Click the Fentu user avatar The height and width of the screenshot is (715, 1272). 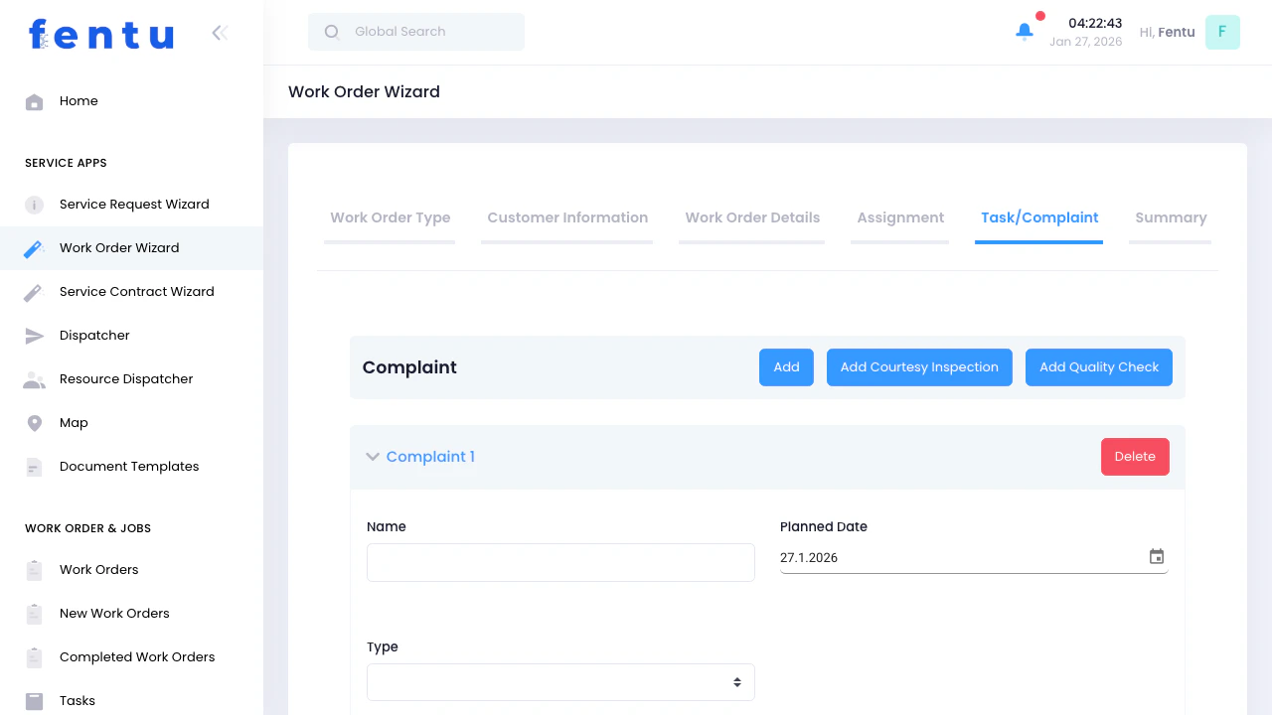[x=1222, y=32]
